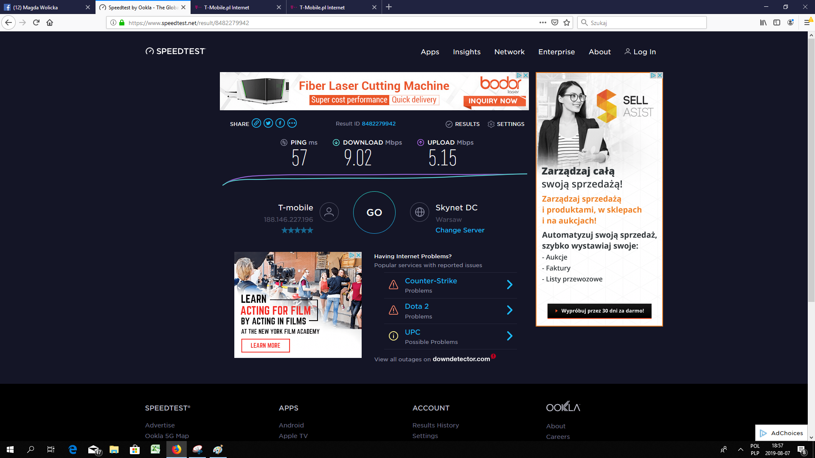Switch to Speedtest by Ookla tab
Screen dimensions: 815x458
coord(143,7)
